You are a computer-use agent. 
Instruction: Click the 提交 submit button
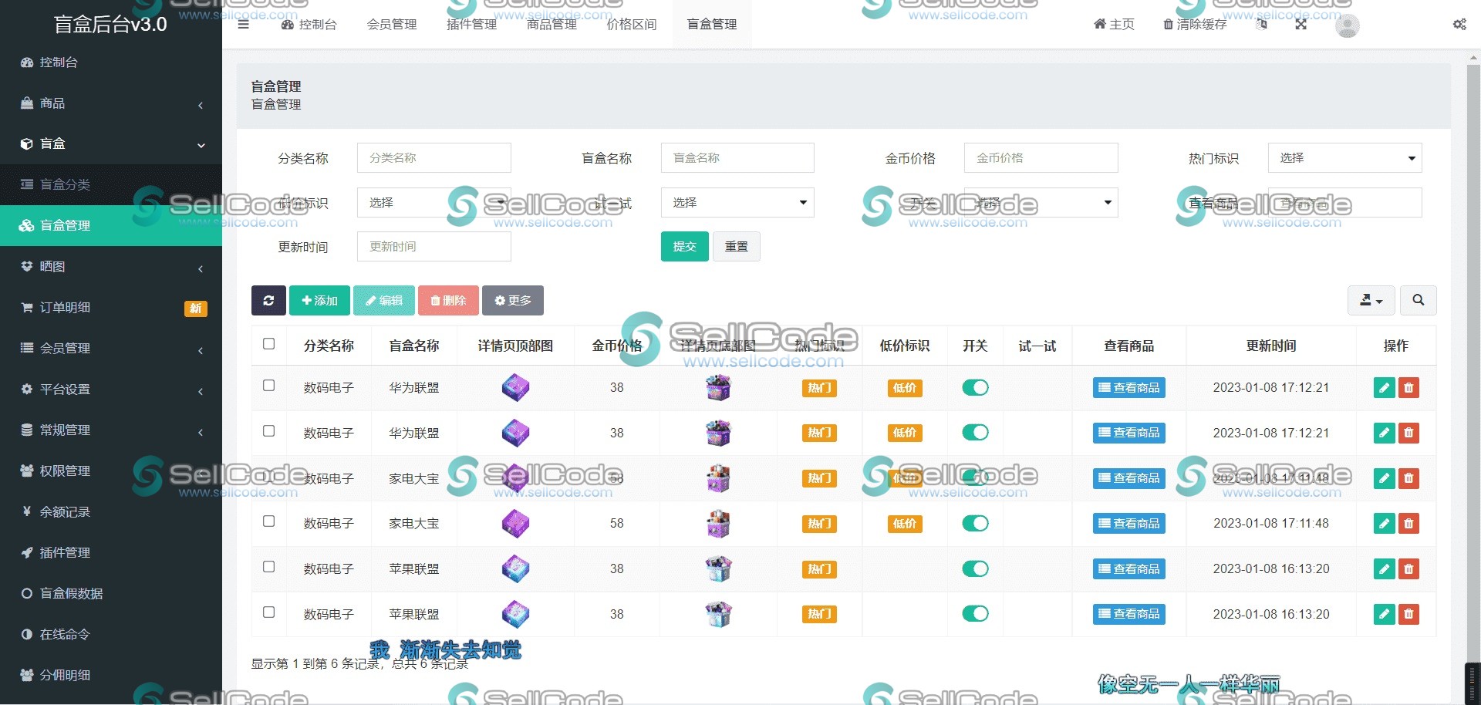683,246
